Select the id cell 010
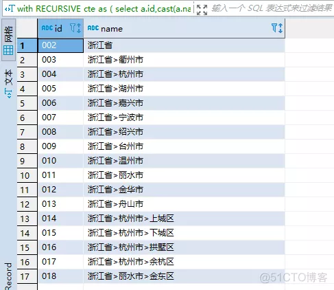 pyautogui.click(x=60, y=161)
